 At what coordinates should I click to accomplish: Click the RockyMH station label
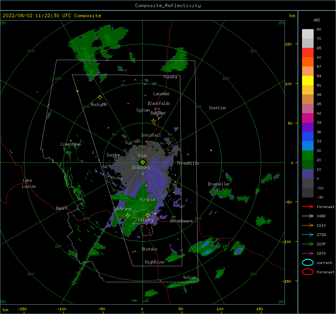[99, 105]
